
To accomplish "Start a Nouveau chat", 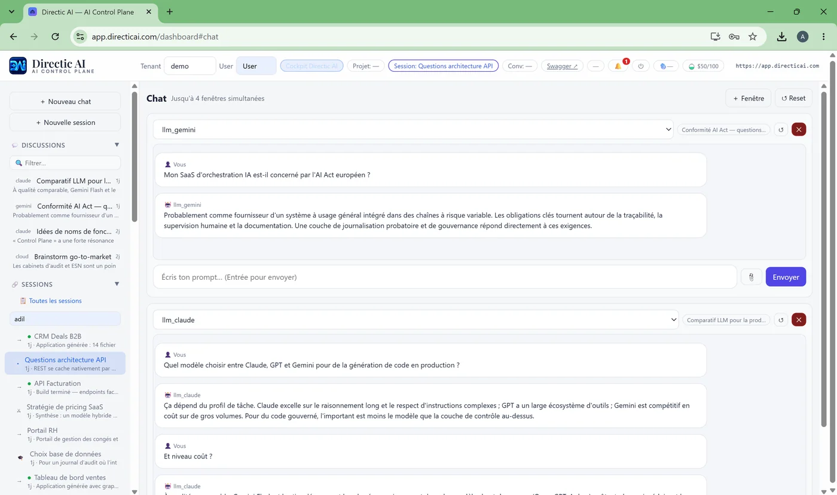I will tap(65, 101).
